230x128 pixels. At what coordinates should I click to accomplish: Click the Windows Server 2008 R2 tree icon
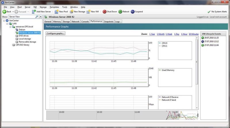tap(17, 33)
